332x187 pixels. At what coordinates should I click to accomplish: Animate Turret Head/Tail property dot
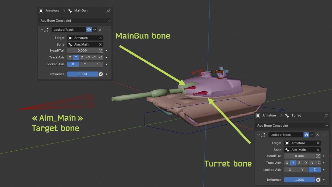click(x=324, y=156)
